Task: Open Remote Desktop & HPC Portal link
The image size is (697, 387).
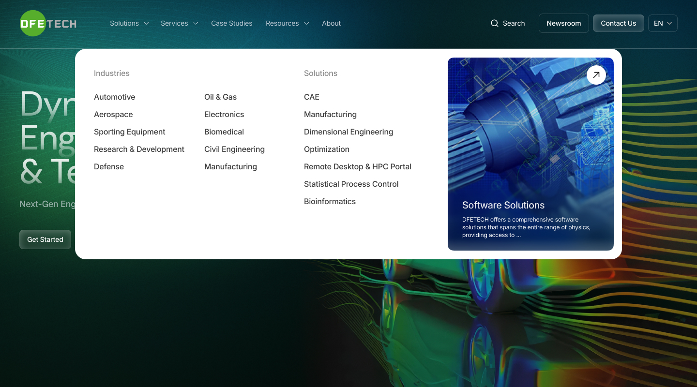Action: (x=358, y=166)
